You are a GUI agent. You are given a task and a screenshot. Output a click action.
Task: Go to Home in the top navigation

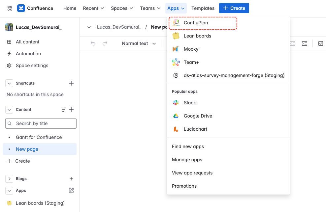point(70,8)
